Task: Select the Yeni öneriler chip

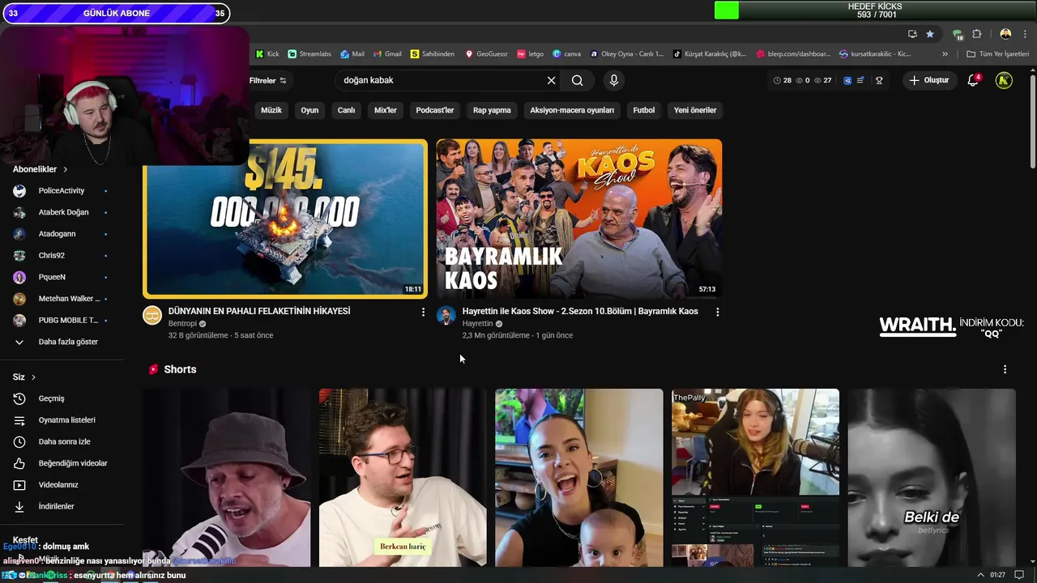Action: click(x=695, y=110)
